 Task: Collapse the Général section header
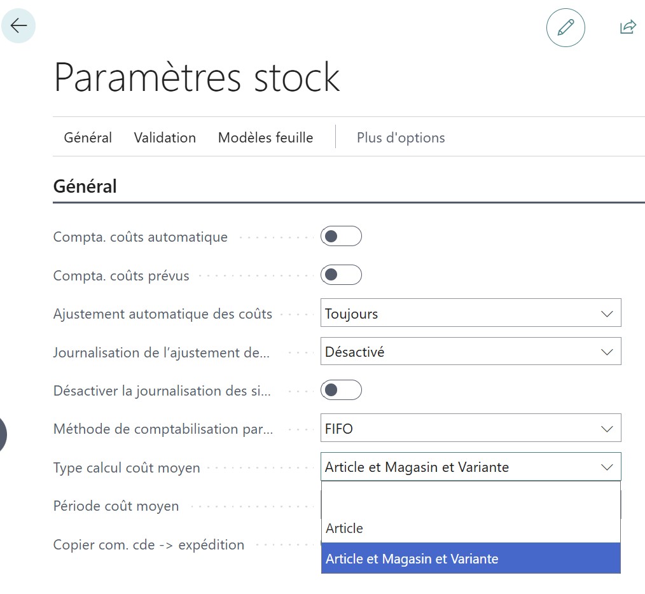click(x=84, y=186)
